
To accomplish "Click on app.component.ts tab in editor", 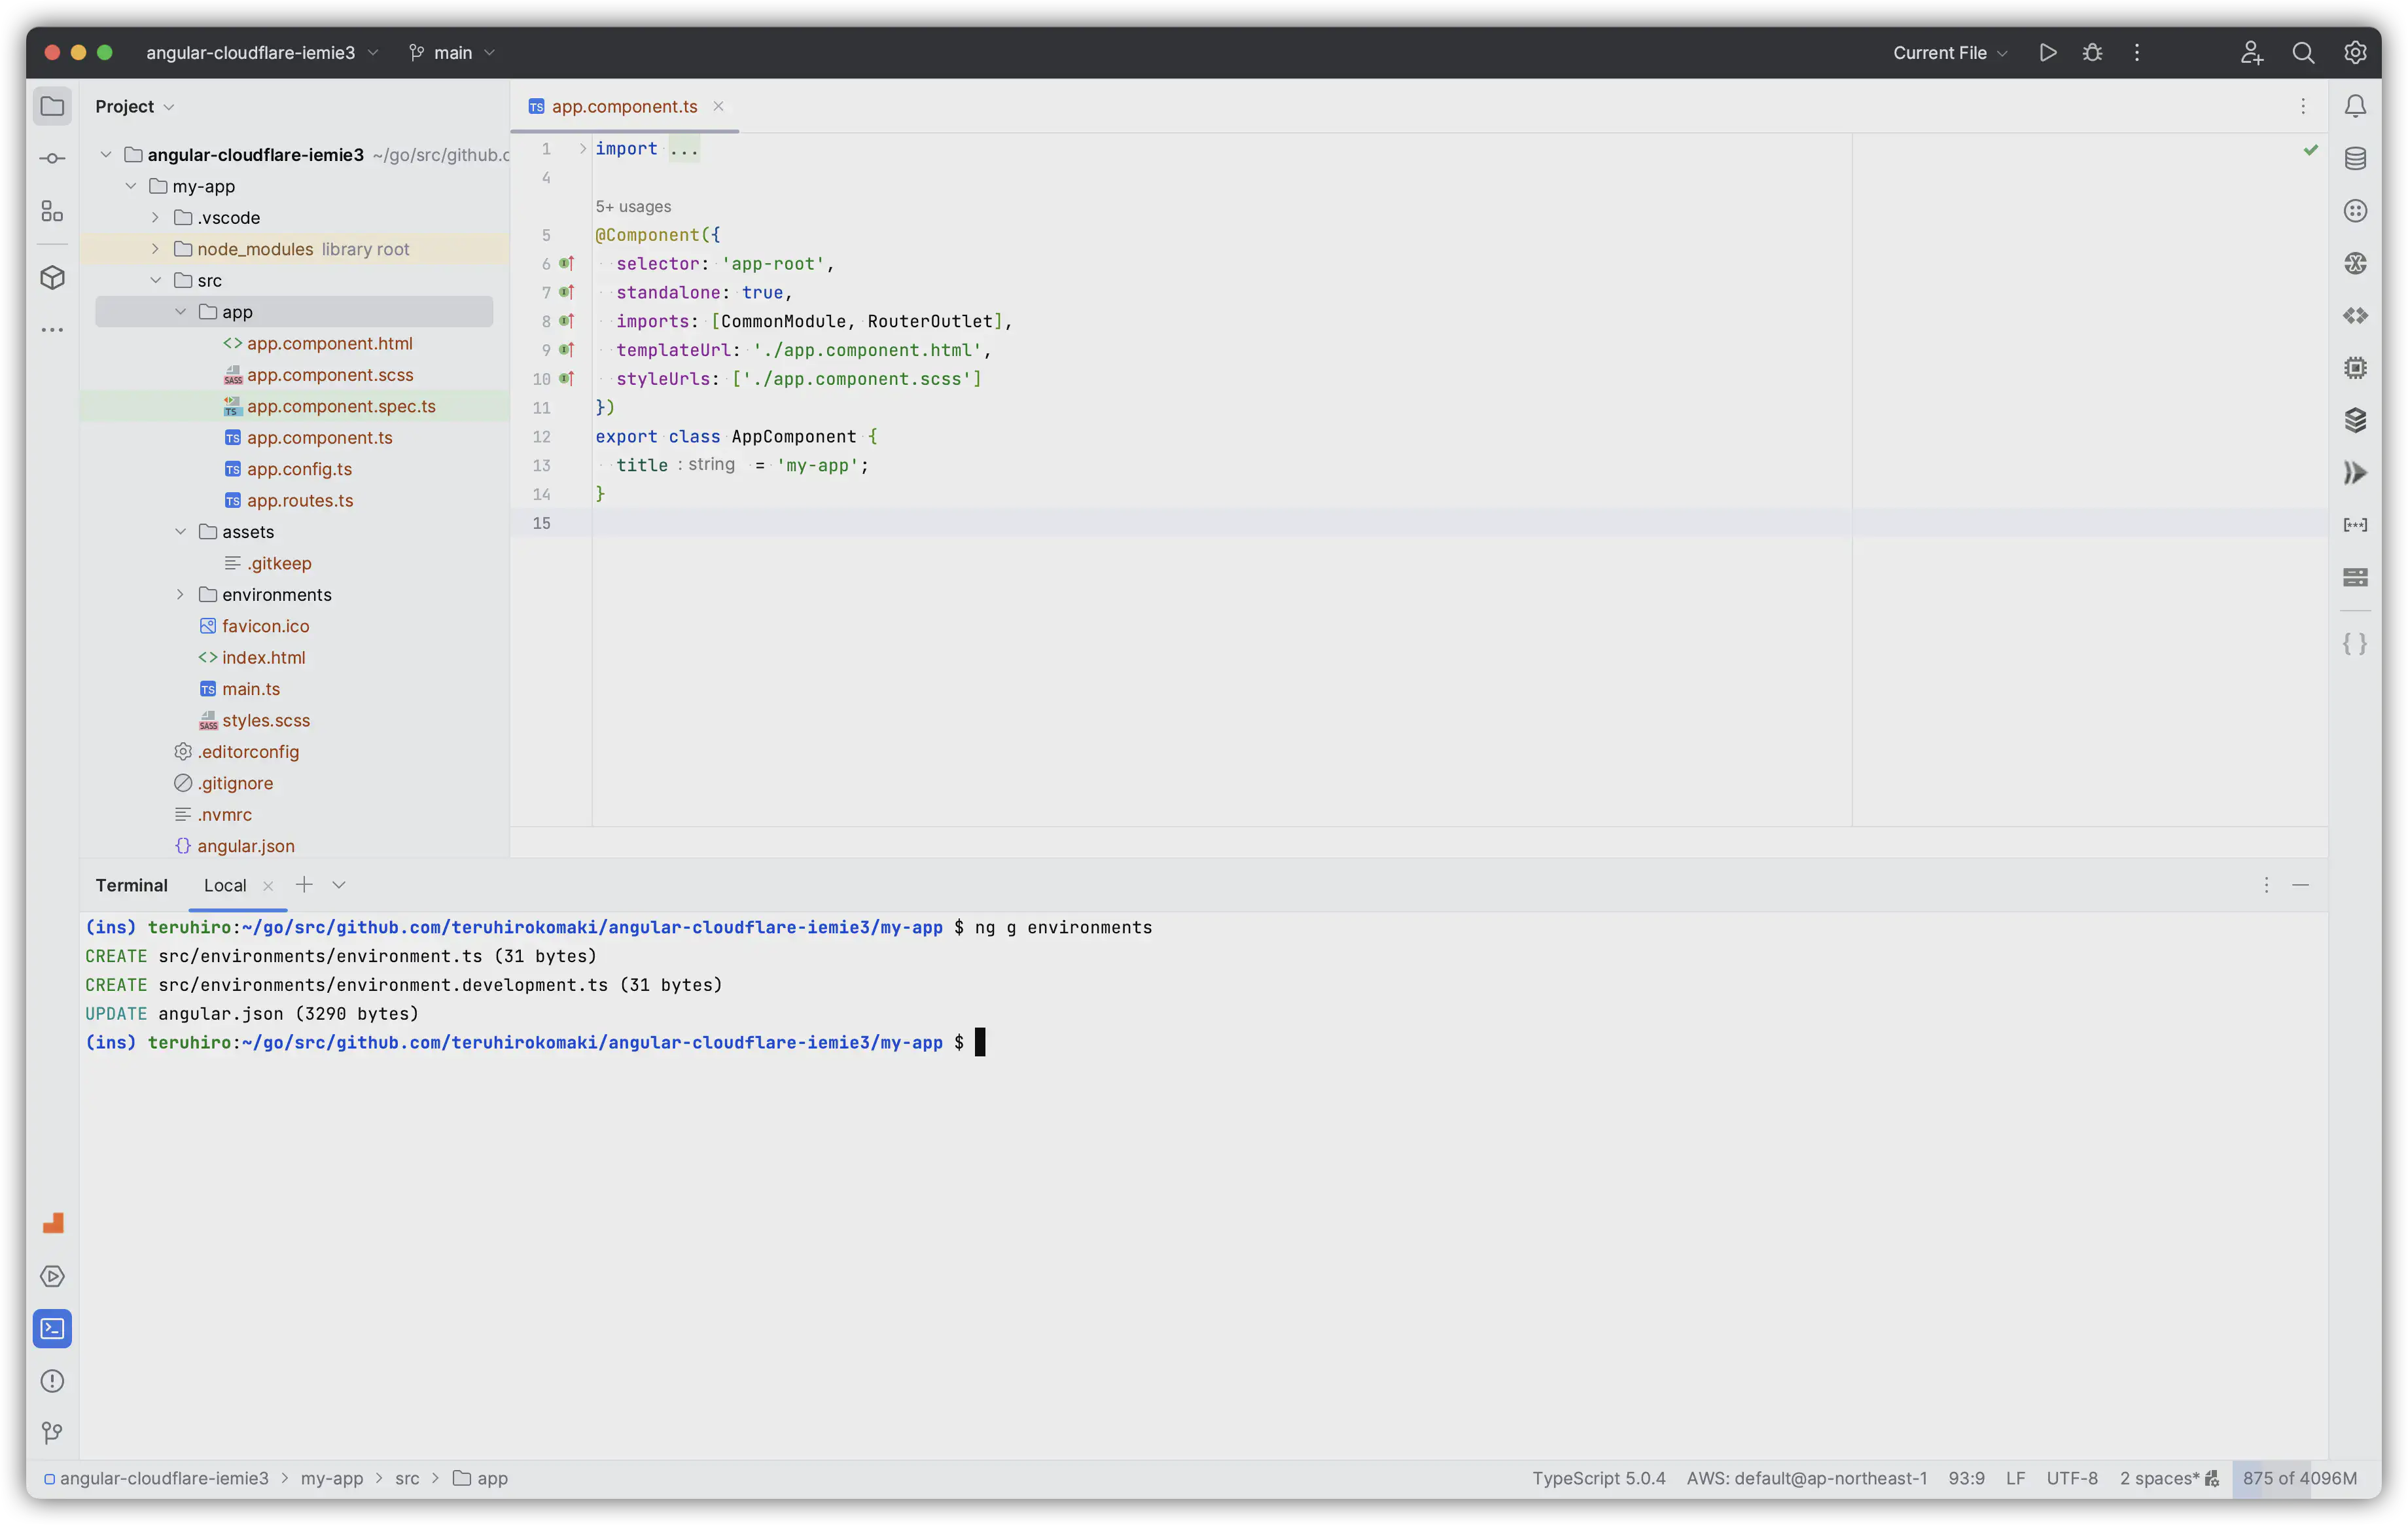I will pos(625,105).
